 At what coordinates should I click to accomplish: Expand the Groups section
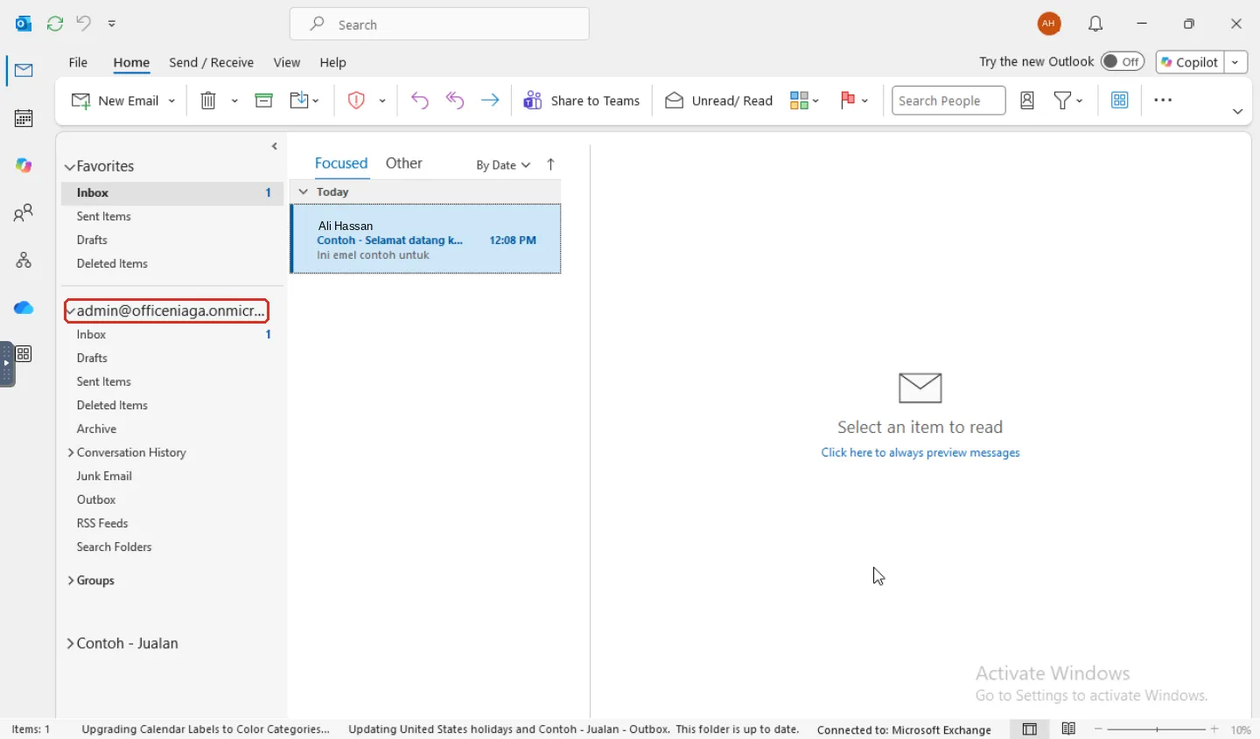(71, 581)
